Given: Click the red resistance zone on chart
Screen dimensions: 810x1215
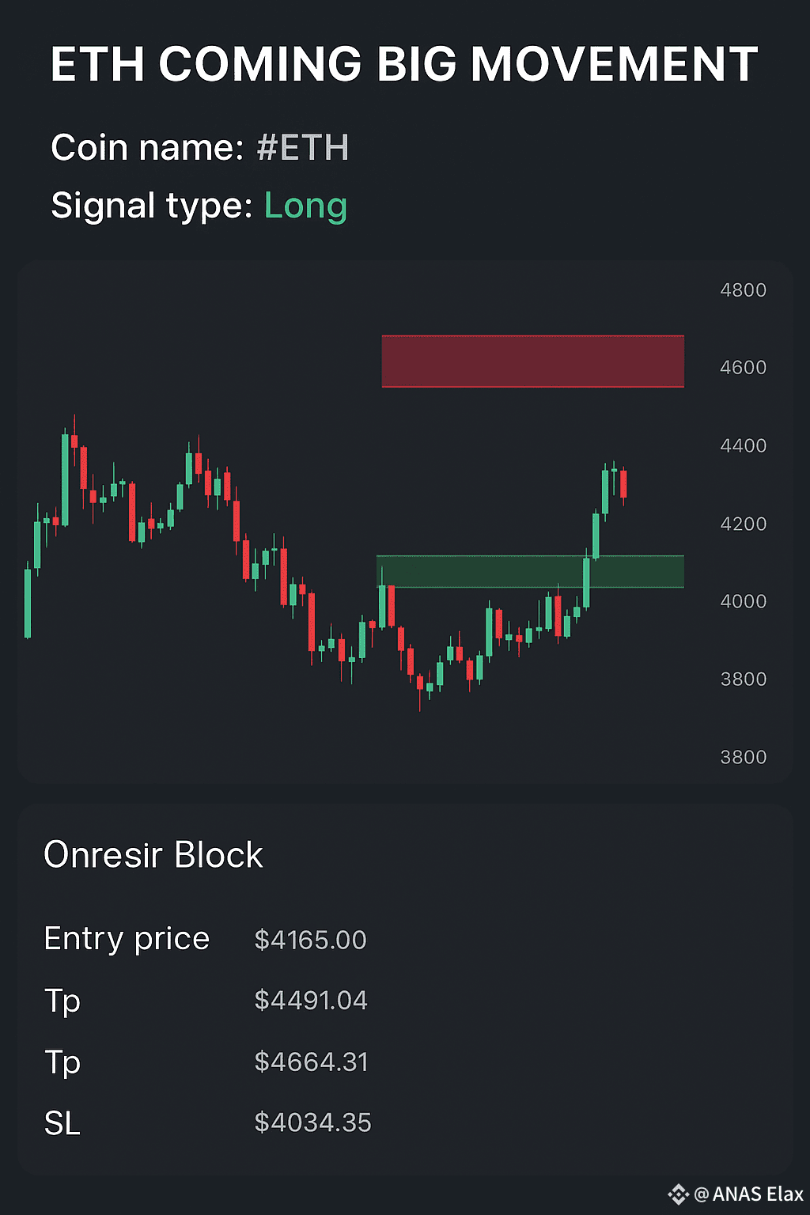Looking at the screenshot, I should tap(532, 361).
